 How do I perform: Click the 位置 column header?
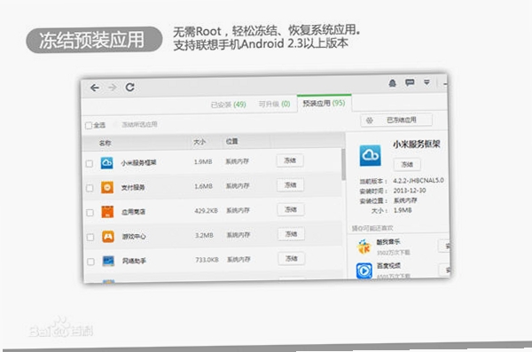click(x=231, y=141)
